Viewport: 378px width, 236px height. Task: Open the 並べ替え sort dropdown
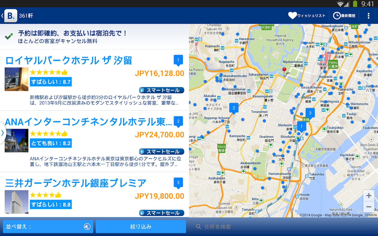[x=48, y=227]
